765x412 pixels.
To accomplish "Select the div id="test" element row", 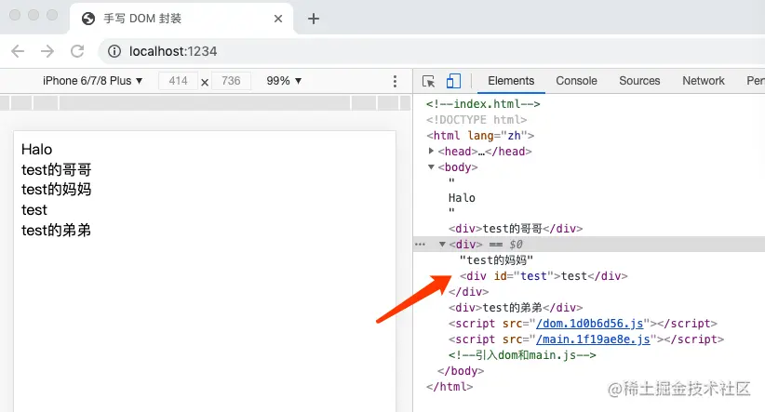I will point(543,276).
